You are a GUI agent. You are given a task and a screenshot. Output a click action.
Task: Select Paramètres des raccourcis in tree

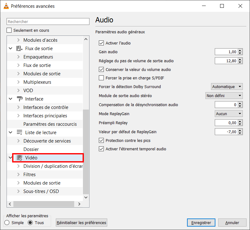tap(50, 124)
